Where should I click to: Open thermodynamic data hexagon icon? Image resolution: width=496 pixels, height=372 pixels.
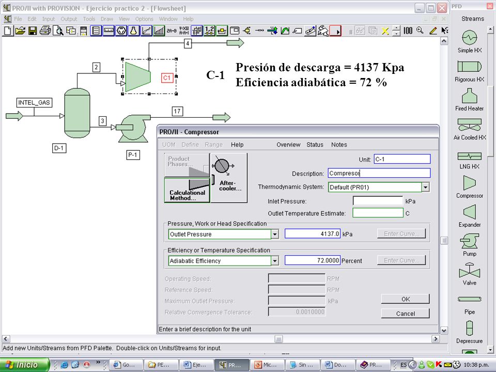pyautogui.click(x=121, y=30)
